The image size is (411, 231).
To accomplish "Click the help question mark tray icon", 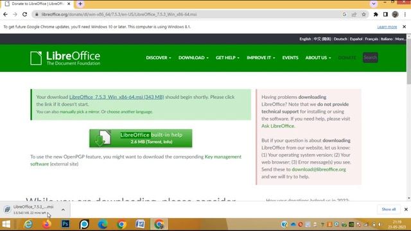I will (x=284, y=225).
